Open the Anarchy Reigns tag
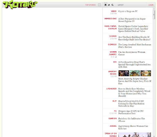The image size is (157, 137). tap(113, 73)
